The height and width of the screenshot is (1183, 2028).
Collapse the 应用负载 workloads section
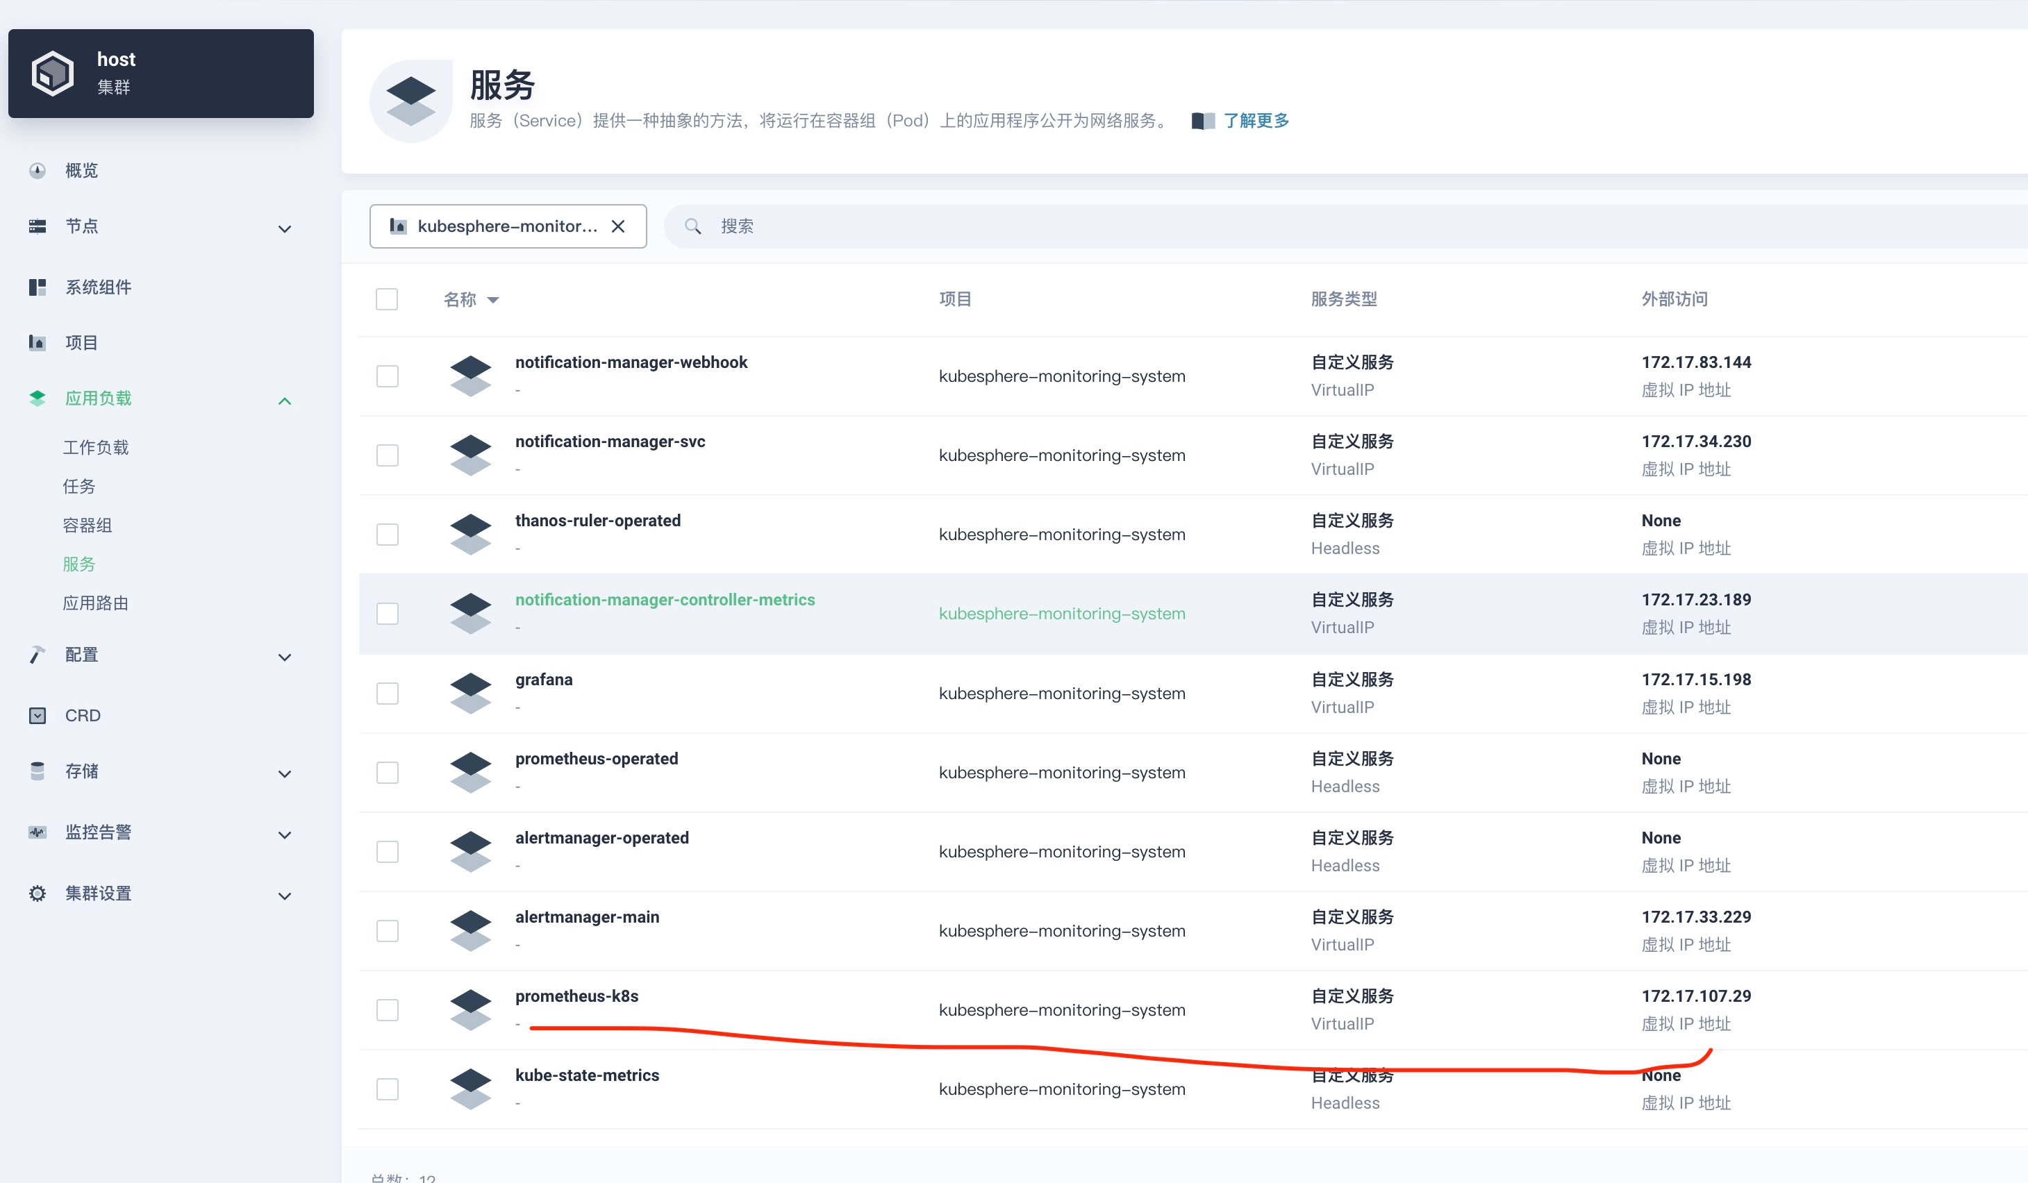tap(284, 401)
